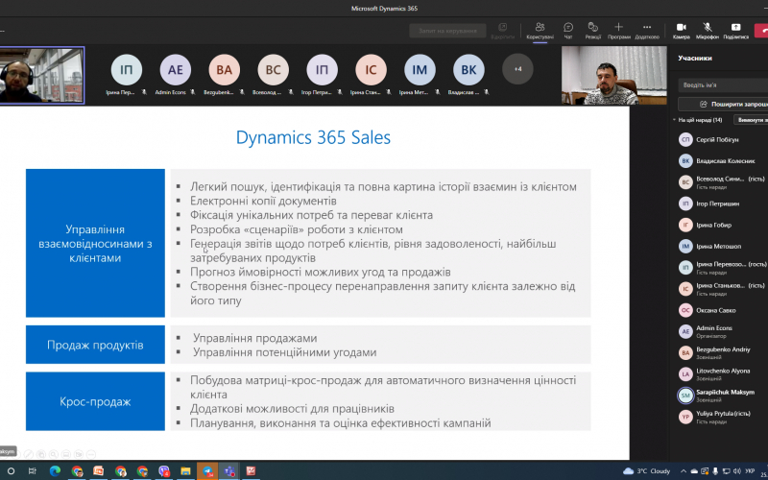
Task: Select the Всеволод ВС avatar tile
Action: tap(274, 70)
